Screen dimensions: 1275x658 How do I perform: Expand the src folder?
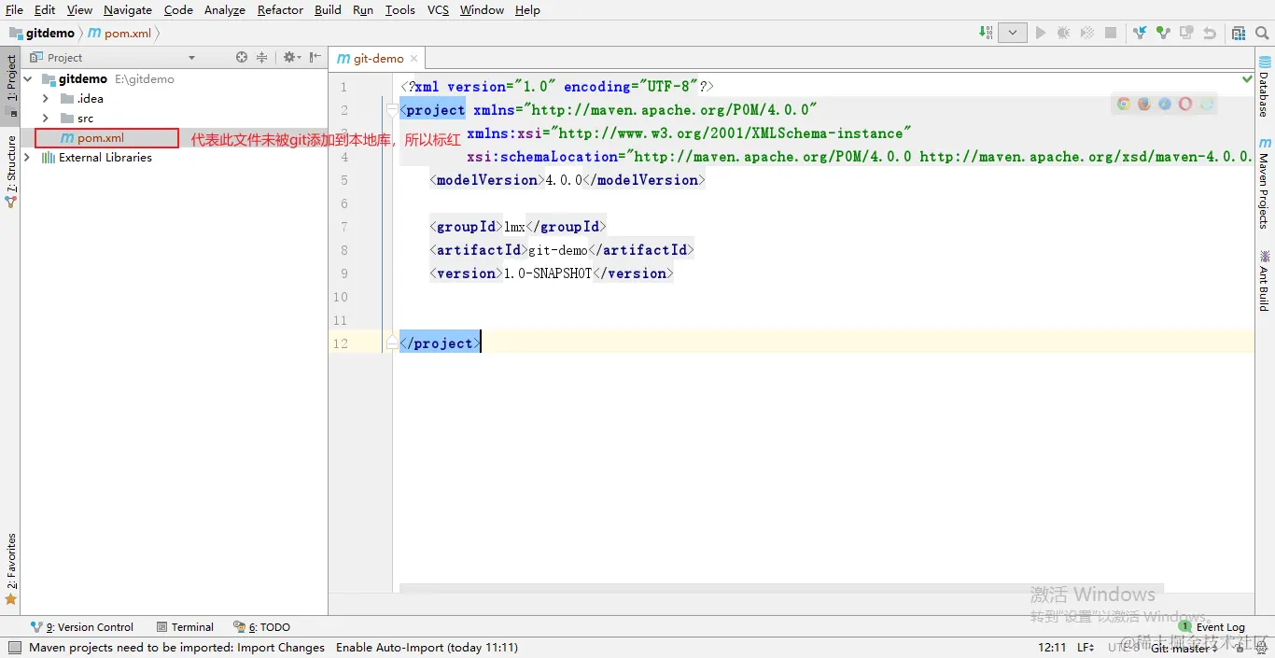tap(45, 119)
